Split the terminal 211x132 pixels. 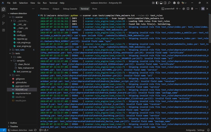[188, 9]
